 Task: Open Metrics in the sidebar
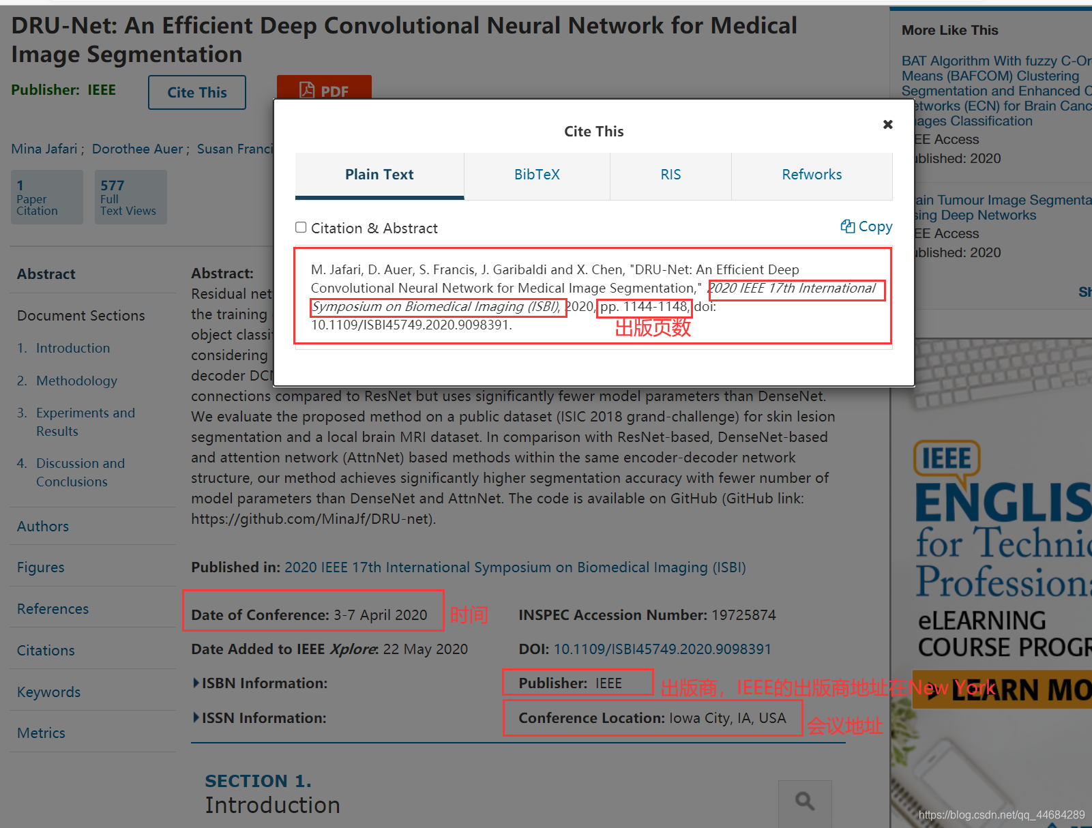41,733
